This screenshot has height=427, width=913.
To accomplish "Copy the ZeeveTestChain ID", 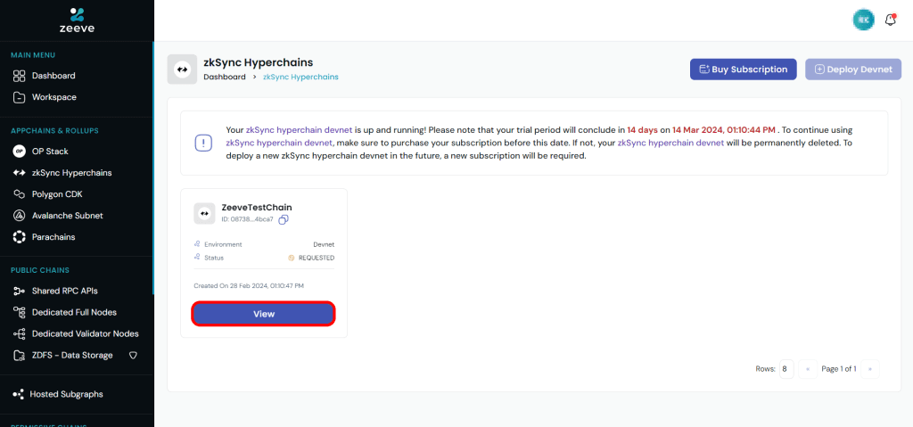I will [x=284, y=219].
